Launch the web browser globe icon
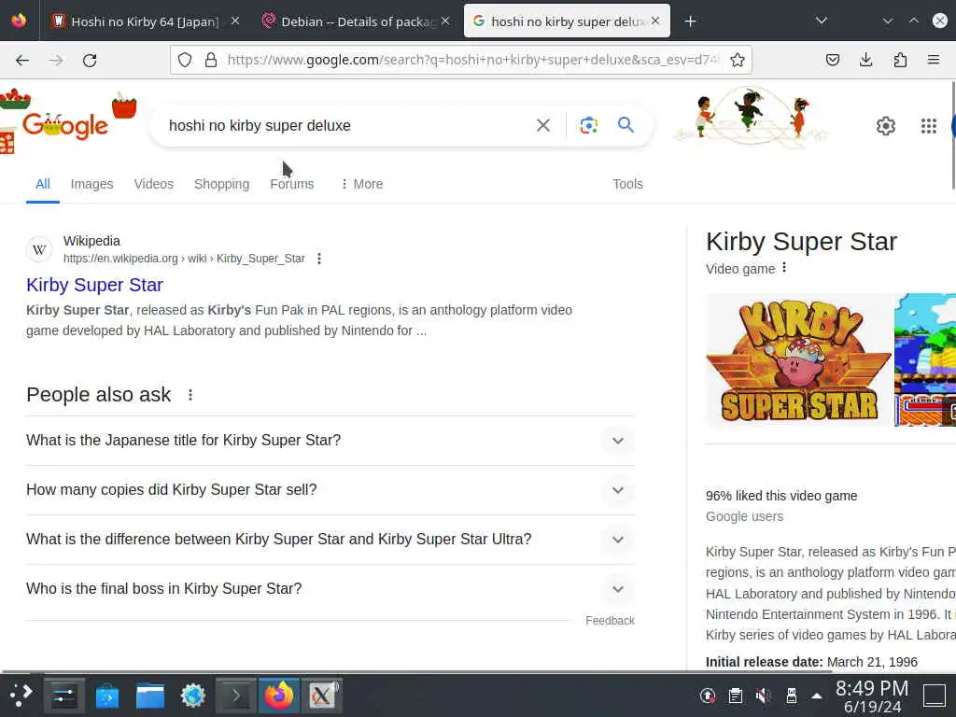This screenshot has width=956, height=717. [x=192, y=695]
